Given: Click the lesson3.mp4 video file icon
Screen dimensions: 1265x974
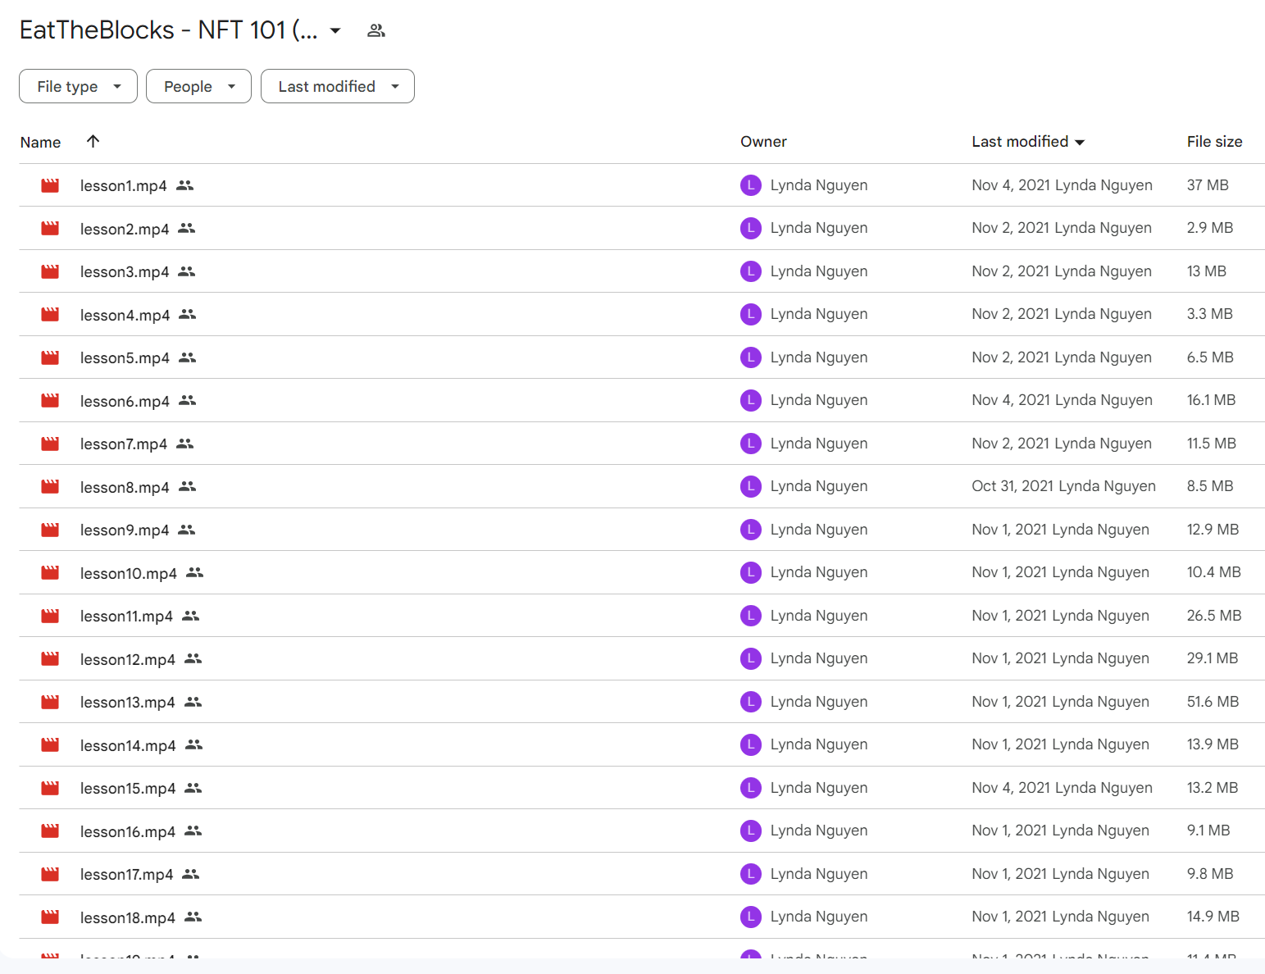Looking at the screenshot, I should point(50,271).
